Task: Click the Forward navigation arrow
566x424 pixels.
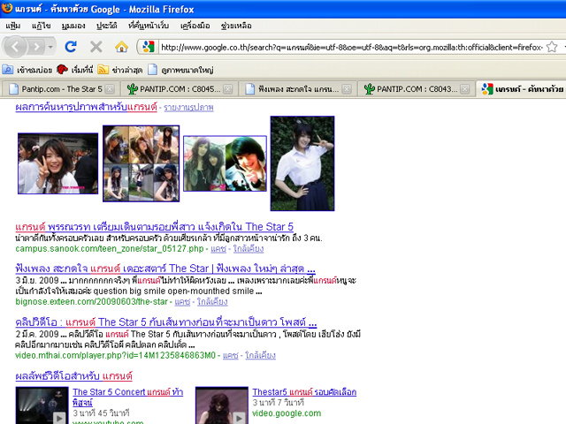Action: [36, 47]
